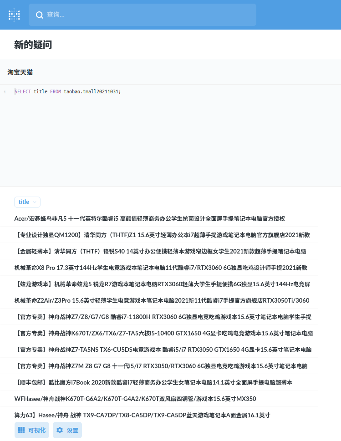Viewport: 341px width, 441px height.
Task: Click the search magnifier icon
Action: (40, 15)
